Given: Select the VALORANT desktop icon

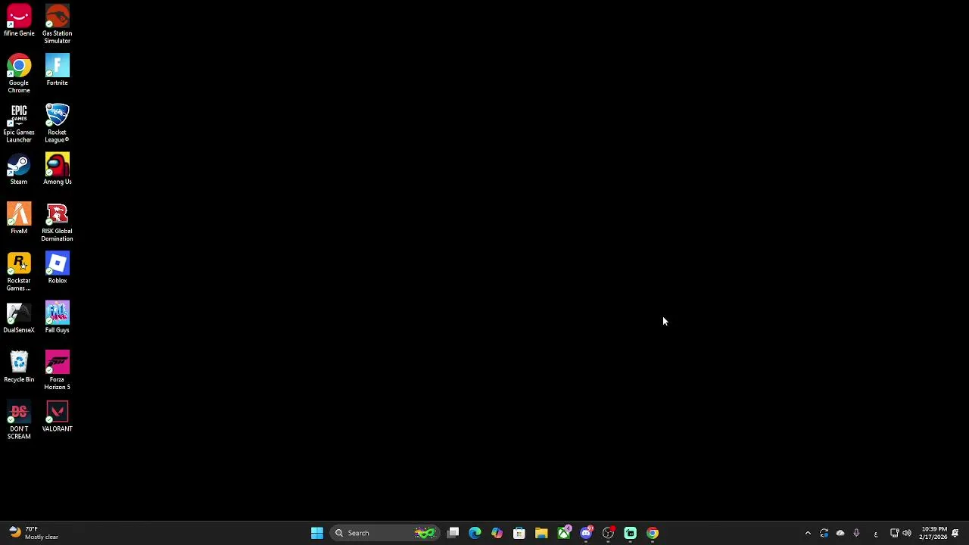Looking at the screenshot, I should pos(57,416).
